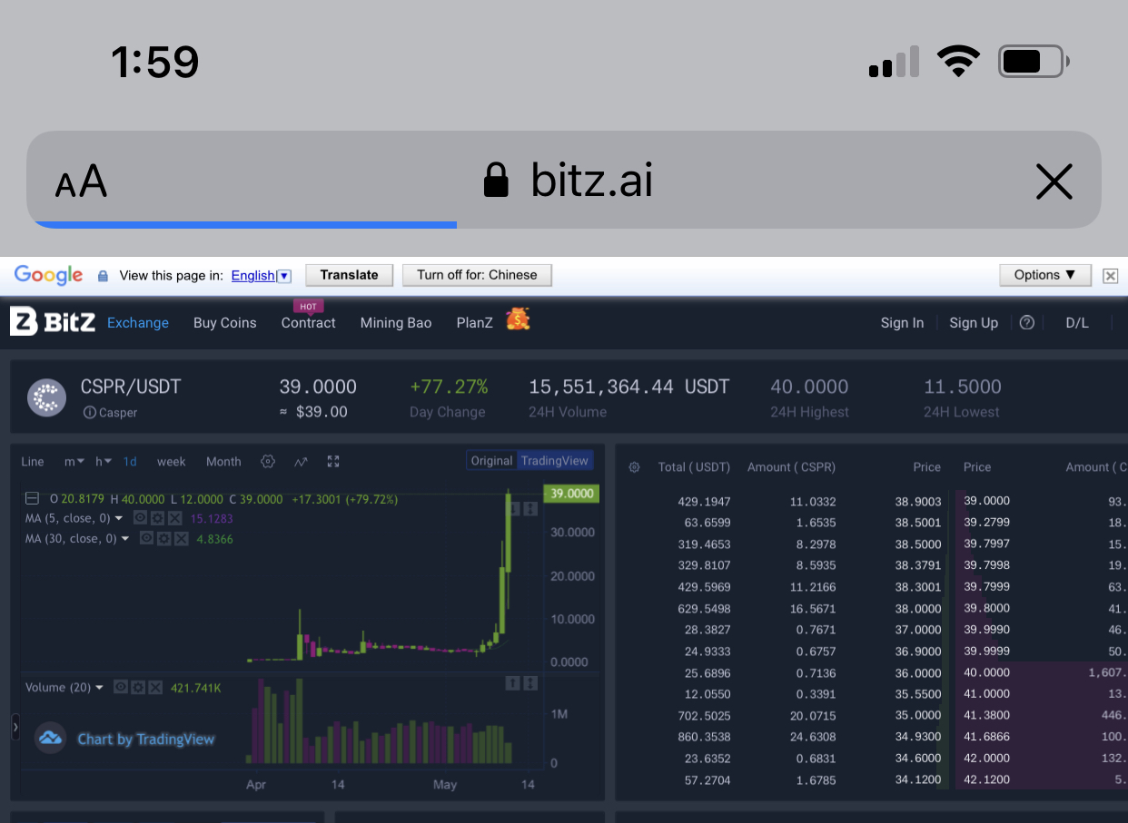Select the Month chart interval
Image resolution: width=1128 pixels, height=823 pixels.
coord(223,462)
